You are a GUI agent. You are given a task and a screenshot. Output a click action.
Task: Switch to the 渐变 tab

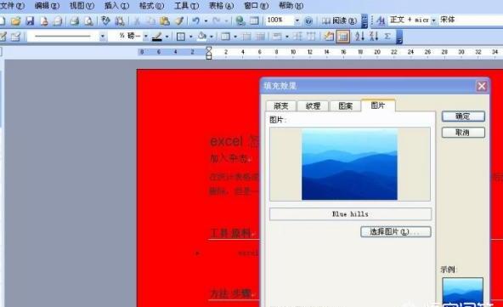click(x=281, y=105)
